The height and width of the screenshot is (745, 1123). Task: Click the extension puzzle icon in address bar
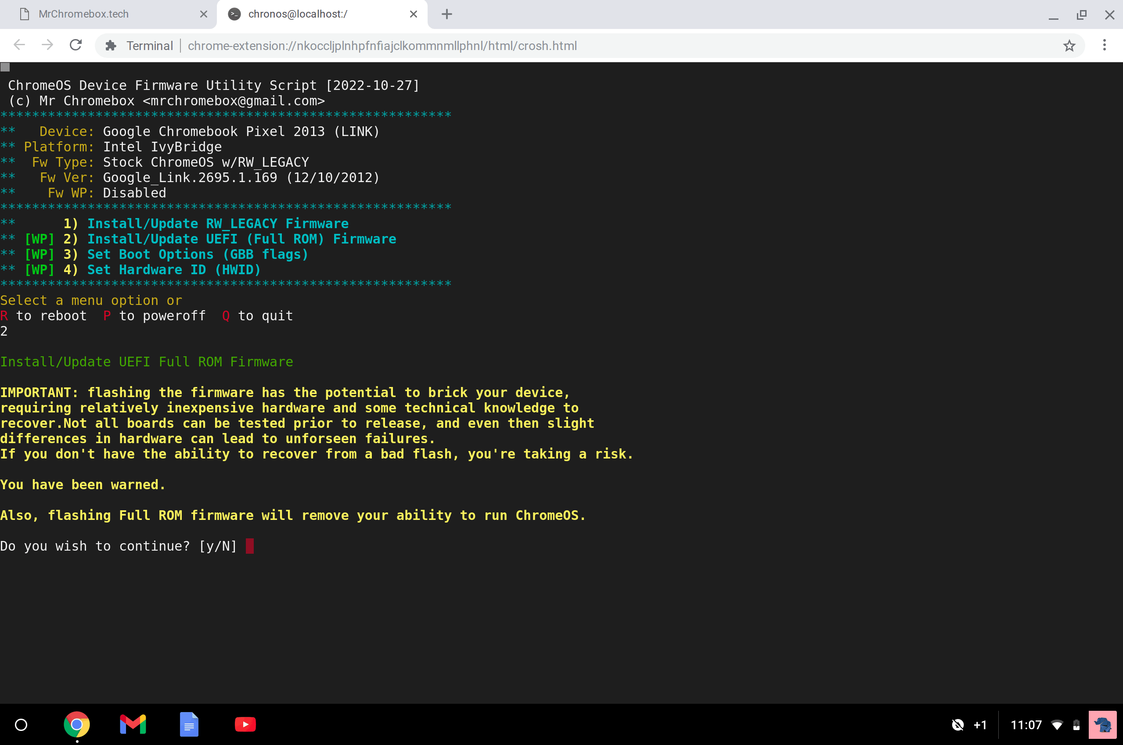coord(111,46)
